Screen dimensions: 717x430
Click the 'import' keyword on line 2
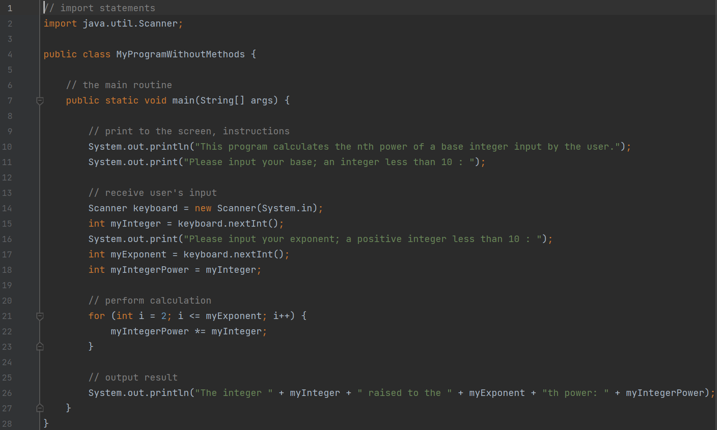(x=60, y=24)
